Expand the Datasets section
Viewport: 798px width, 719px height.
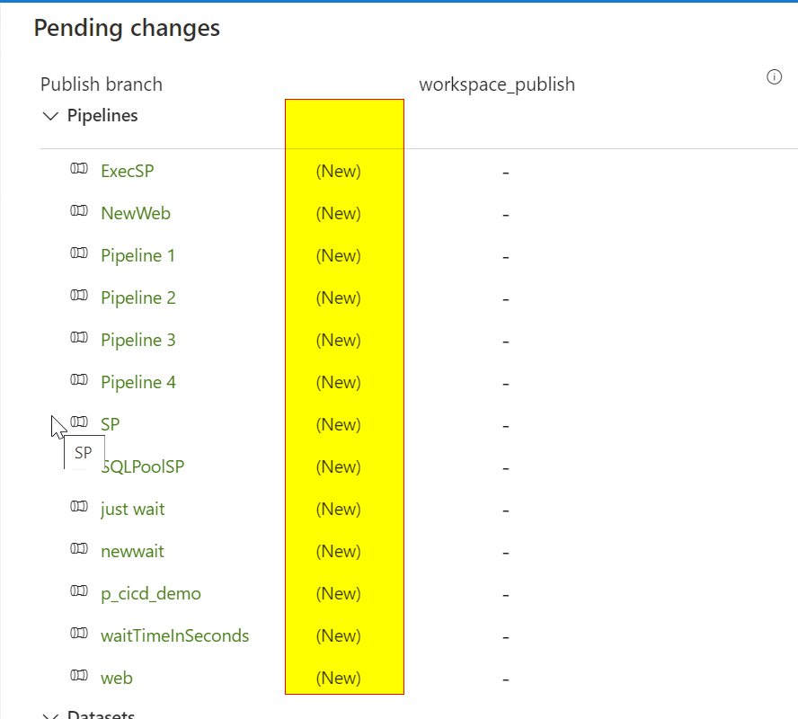51,715
